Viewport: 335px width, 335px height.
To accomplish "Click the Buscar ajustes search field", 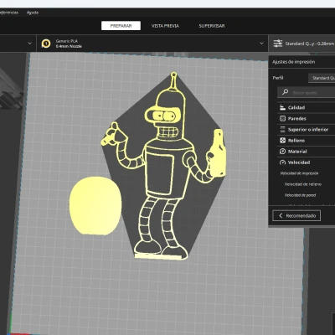I will 307,92.
